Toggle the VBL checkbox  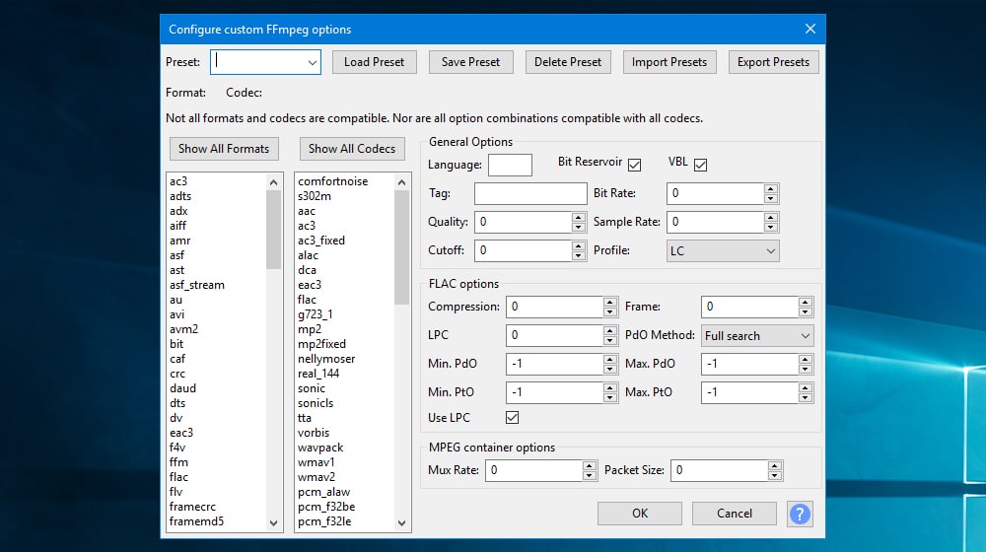tap(700, 165)
